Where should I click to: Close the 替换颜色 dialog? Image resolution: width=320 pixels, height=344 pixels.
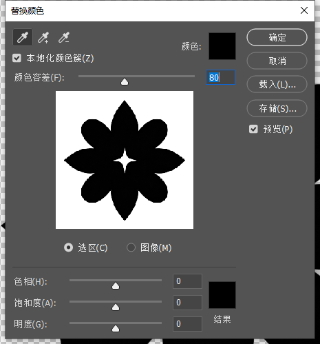pos(304,10)
